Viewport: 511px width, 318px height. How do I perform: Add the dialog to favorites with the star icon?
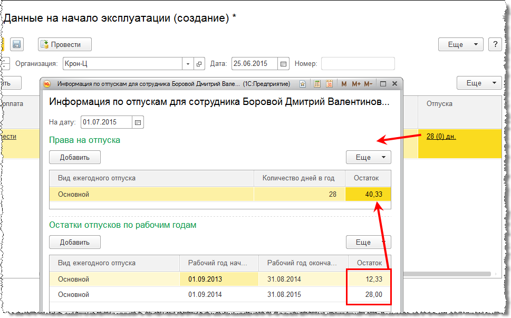303,84
